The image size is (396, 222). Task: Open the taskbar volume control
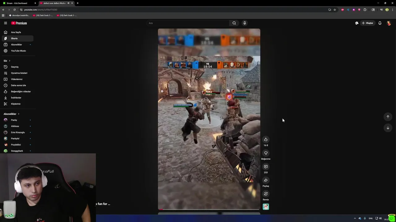(x=380, y=218)
